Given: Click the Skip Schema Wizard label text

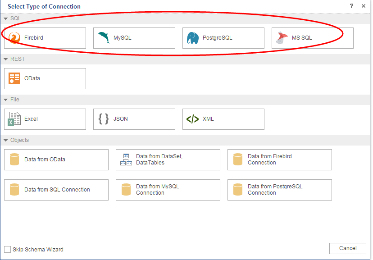Looking at the screenshot, I should (x=38, y=250).
